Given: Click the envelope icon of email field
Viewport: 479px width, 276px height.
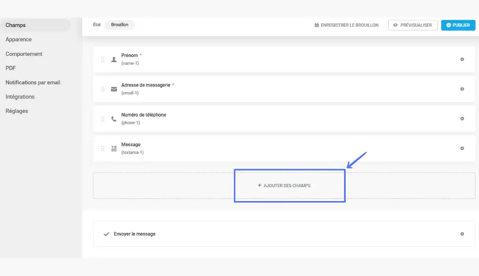Looking at the screenshot, I should tap(114, 89).
